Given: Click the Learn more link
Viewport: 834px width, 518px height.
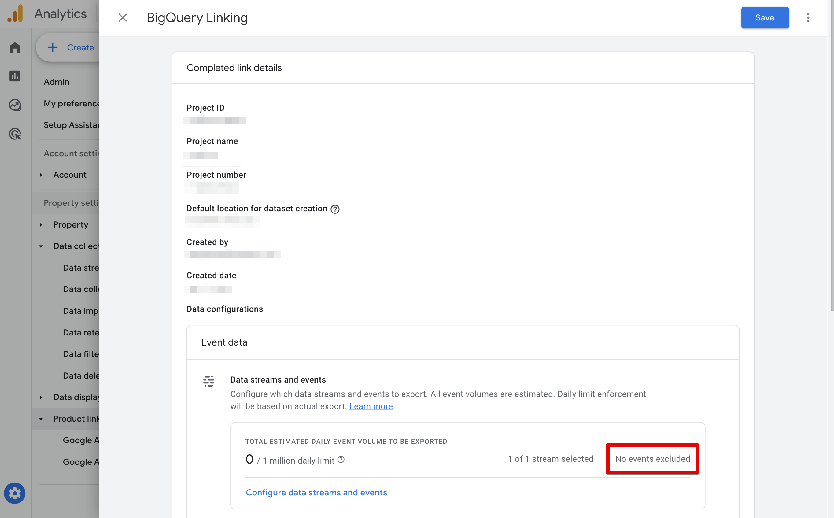Looking at the screenshot, I should (371, 406).
